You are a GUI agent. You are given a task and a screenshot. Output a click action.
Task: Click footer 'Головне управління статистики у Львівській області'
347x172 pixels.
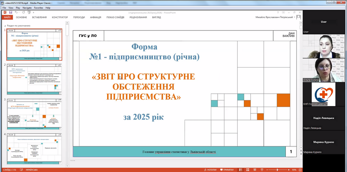tap(179, 152)
